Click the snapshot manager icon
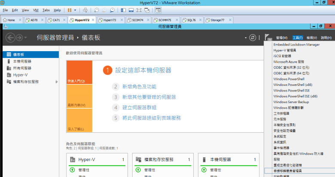Screen dimensions: 335x177 click(x=112, y=9)
